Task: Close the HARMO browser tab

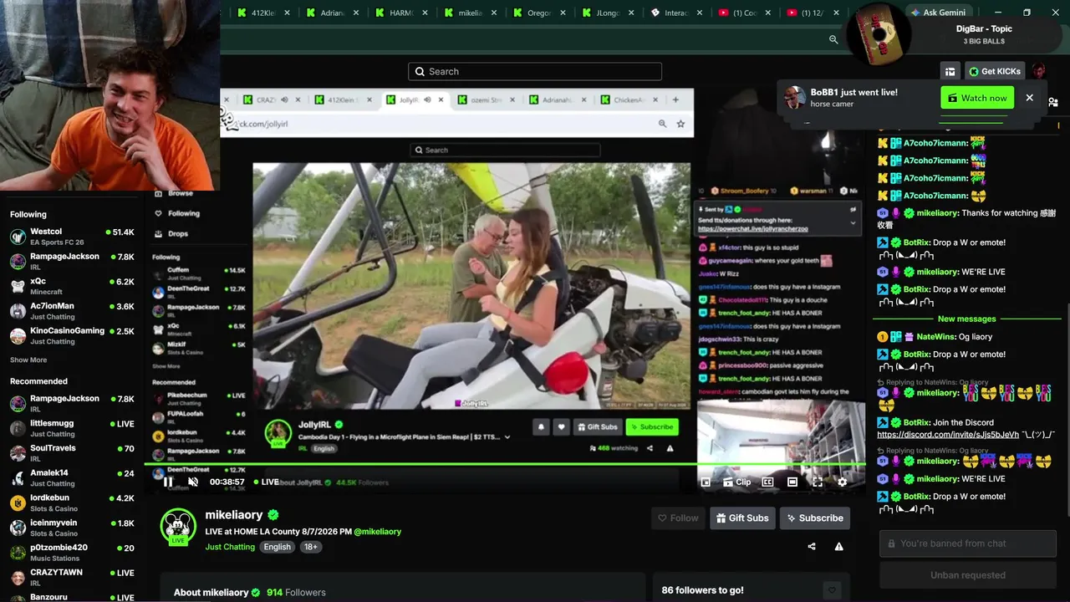Action: [425, 13]
